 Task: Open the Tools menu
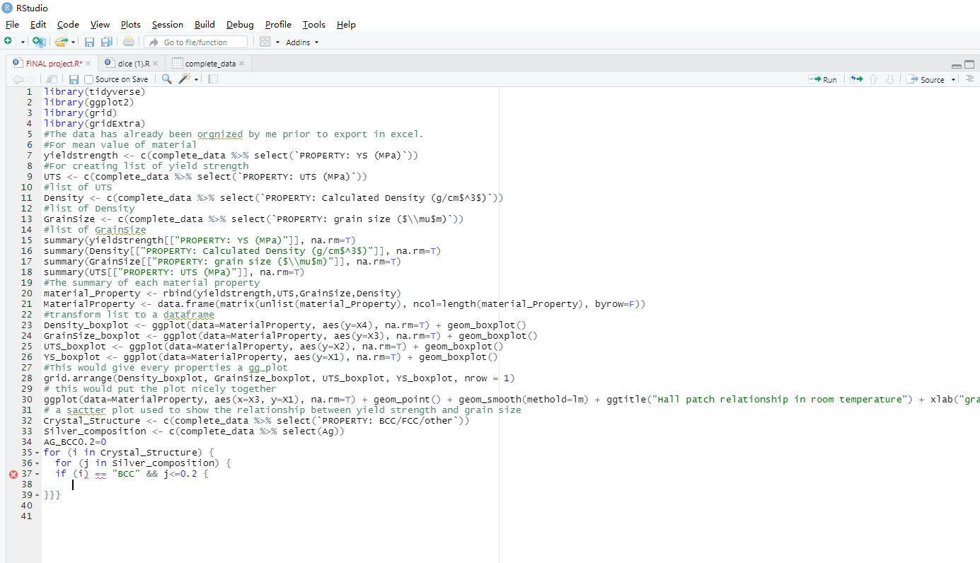314,25
